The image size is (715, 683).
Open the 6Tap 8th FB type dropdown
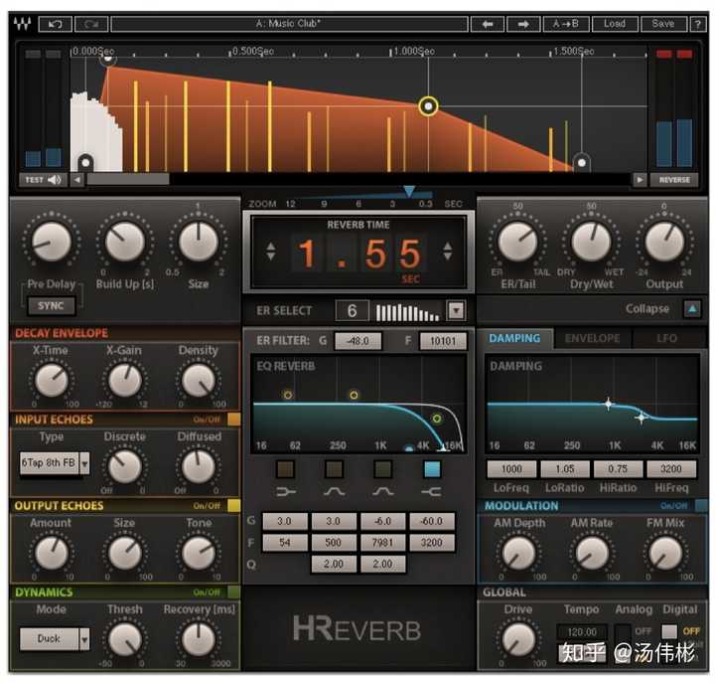tap(84, 463)
